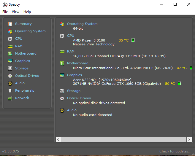
Task: Go to Storage section in sidebar
Action: pos(22,68)
